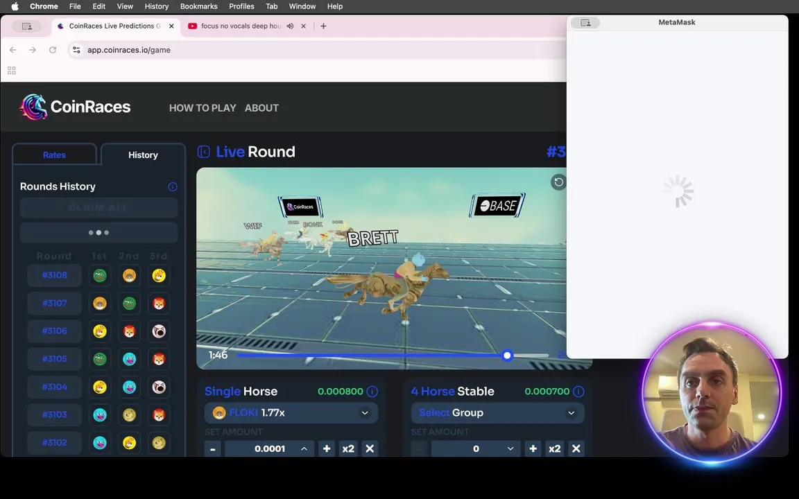Open the Chrome Bookmarks menu

tap(199, 6)
